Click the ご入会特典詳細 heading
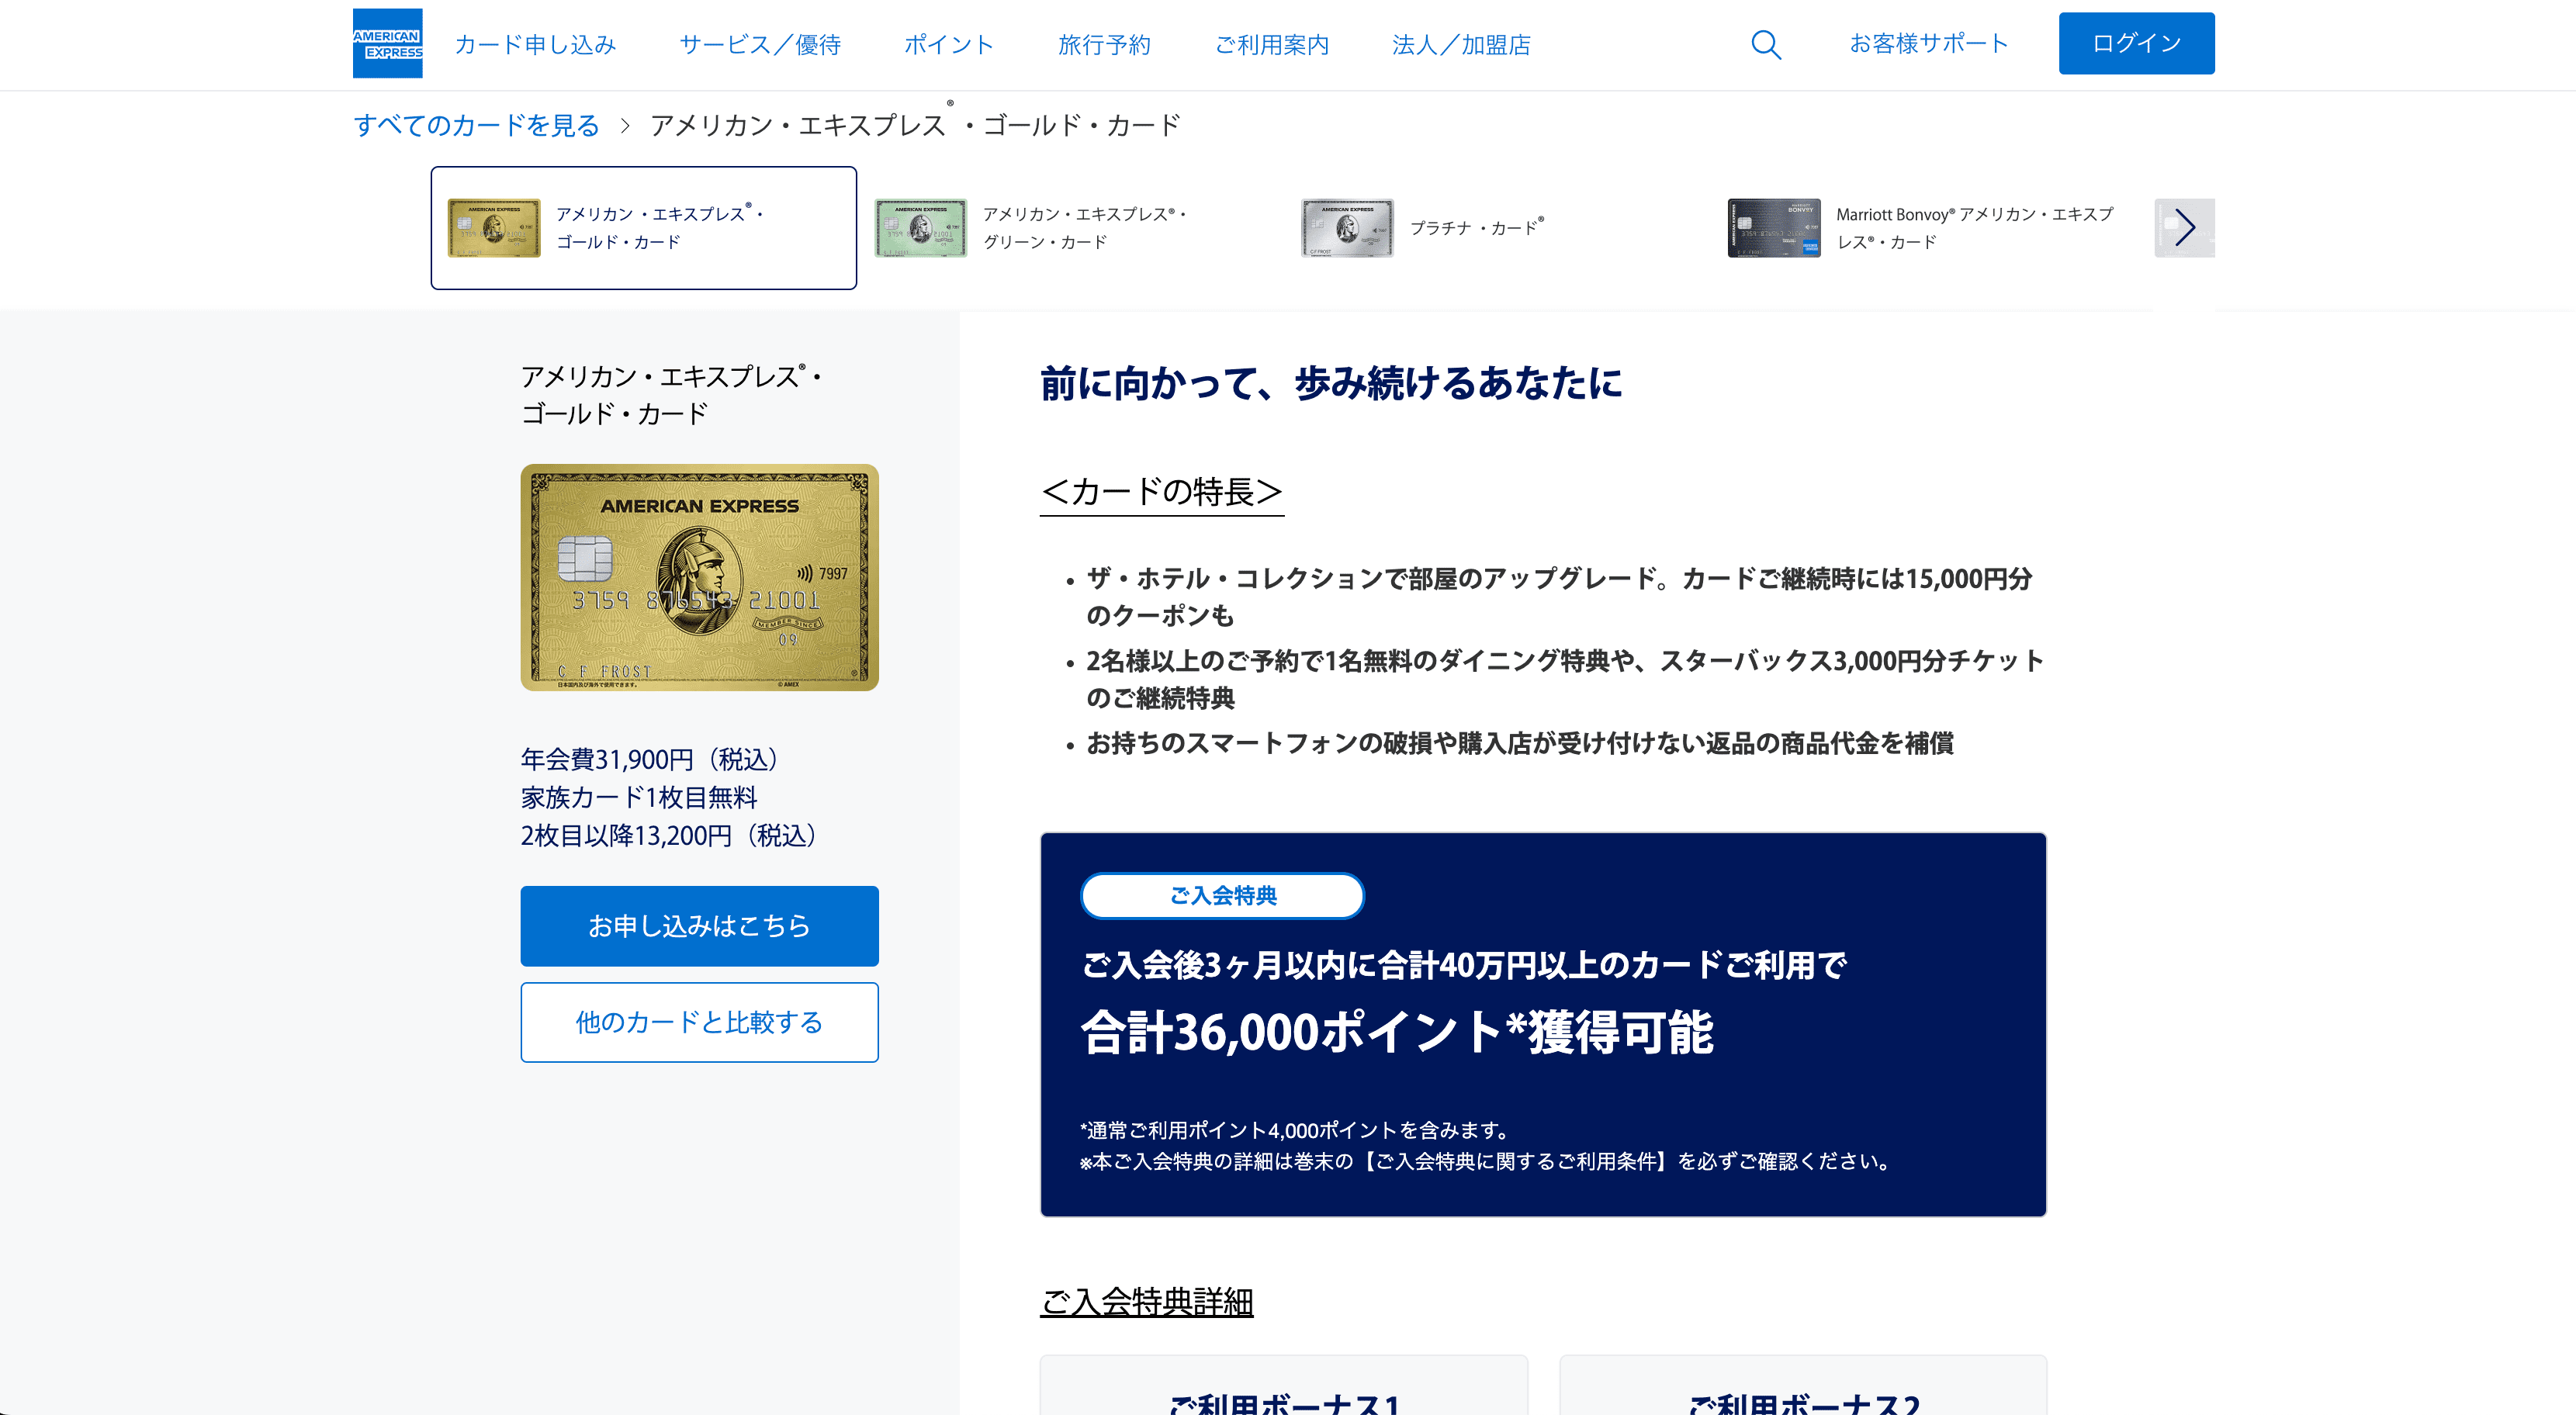Screen dimensions: 2576x1415 click(x=1147, y=1301)
